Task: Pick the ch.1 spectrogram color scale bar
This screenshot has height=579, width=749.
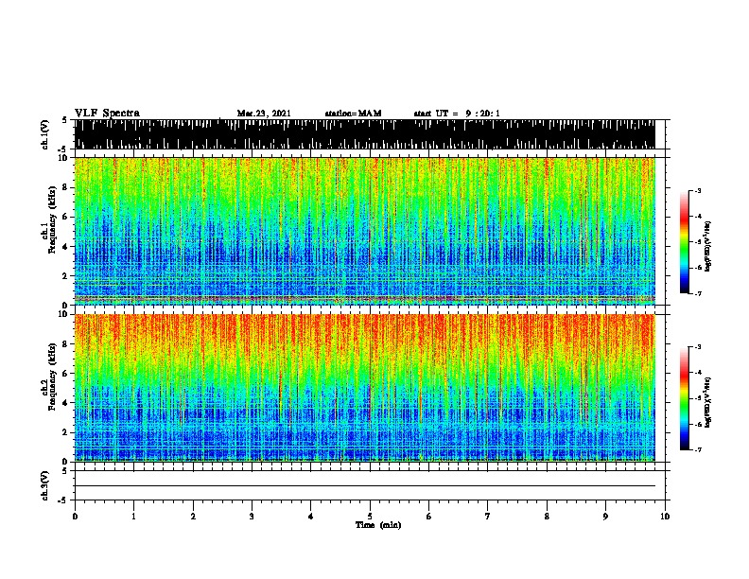Action: [684, 242]
